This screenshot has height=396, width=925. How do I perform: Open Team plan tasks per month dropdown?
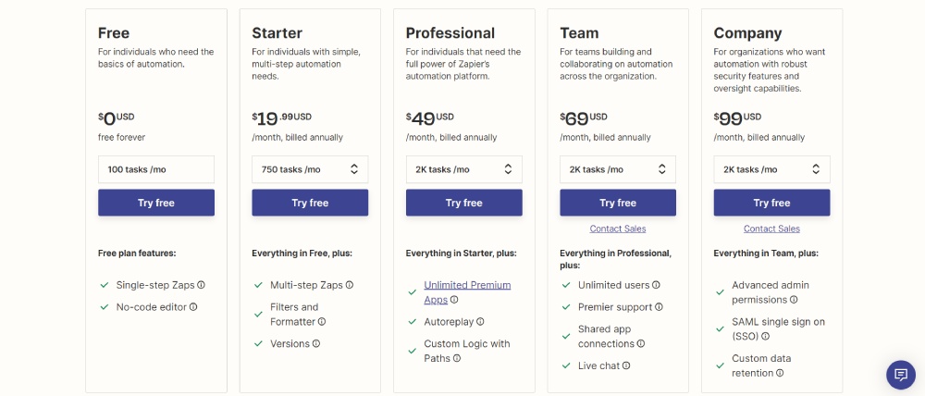coord(618,169)
